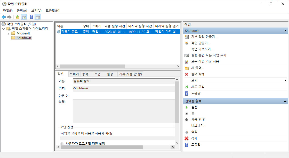Click the 실행 label in actions
This screenshot has height=158, width=289.
194,107
